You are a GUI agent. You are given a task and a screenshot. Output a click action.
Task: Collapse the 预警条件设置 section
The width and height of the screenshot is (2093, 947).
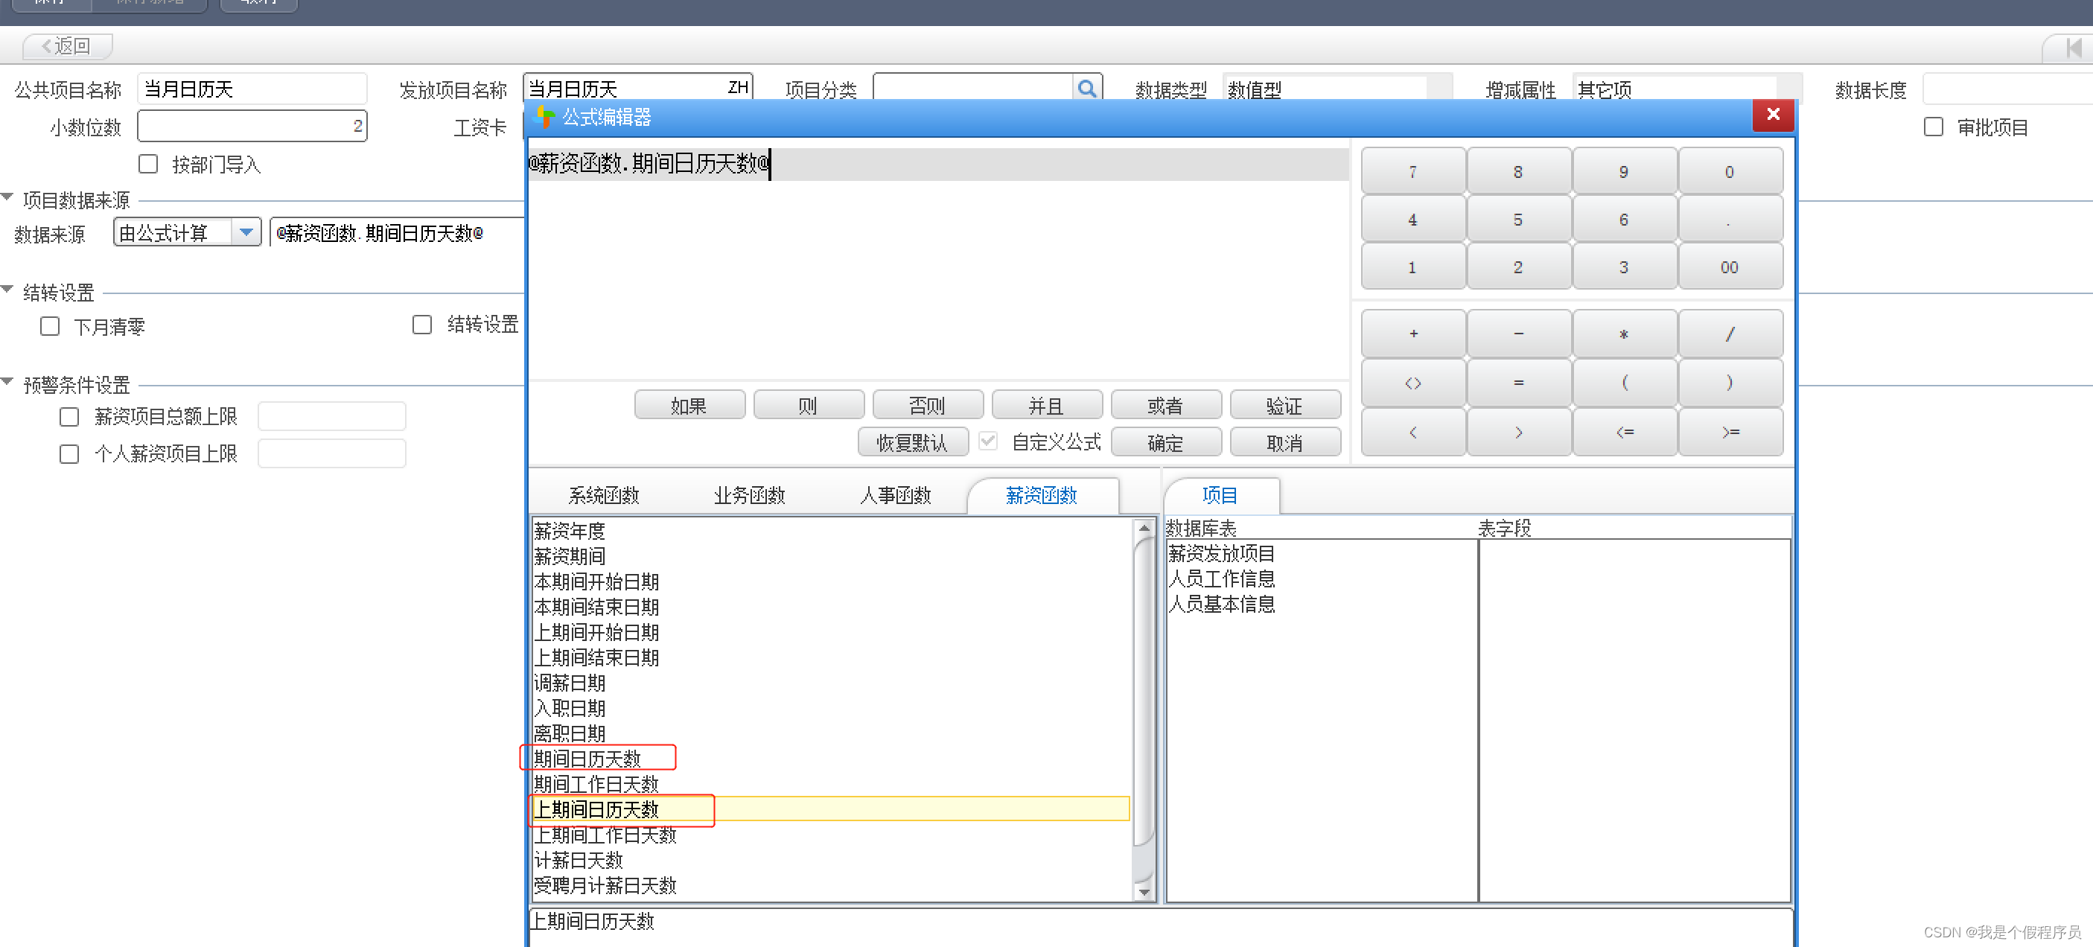tap(7, 381)
